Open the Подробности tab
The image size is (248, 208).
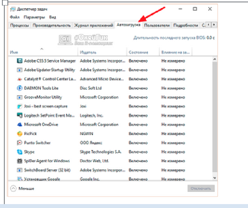click(186, 25)
